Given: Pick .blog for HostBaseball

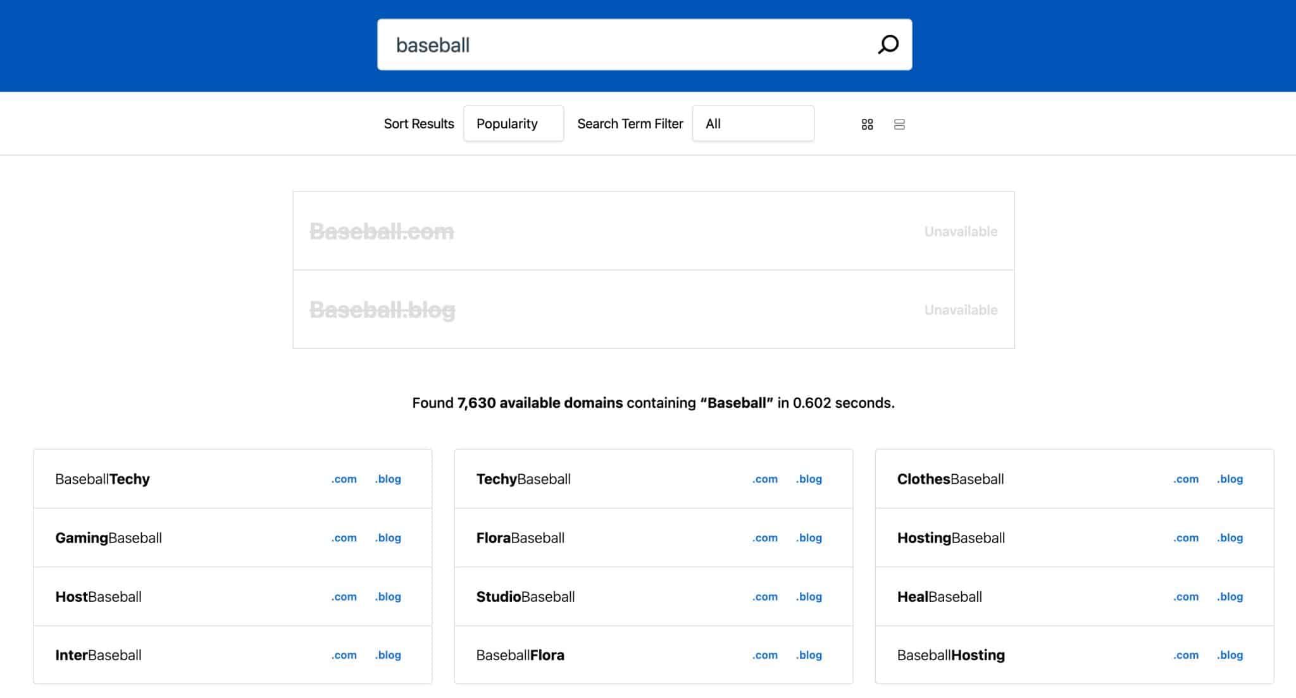Looking at the screenshot, I should 388,597.
